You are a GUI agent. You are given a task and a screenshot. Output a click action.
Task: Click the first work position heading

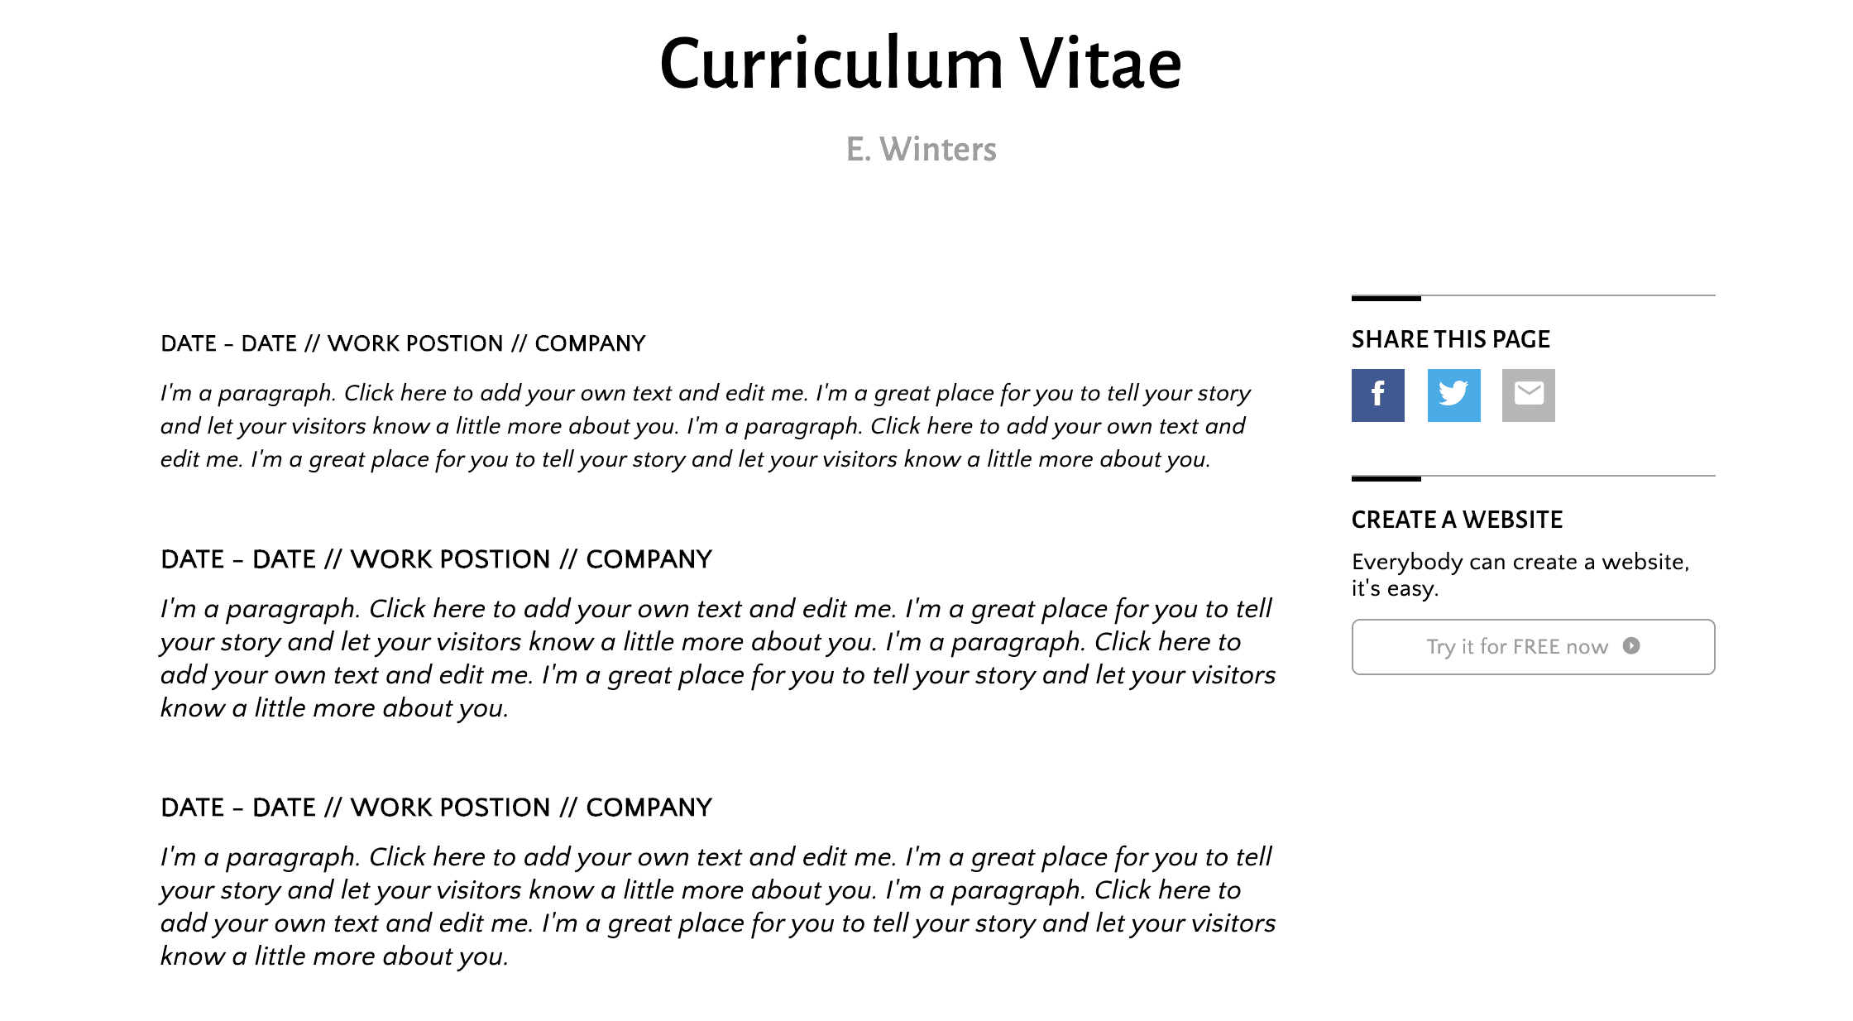(403, 343)
